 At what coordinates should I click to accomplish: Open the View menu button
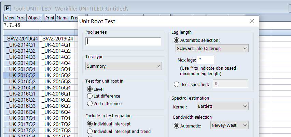[x=9, y=18]
